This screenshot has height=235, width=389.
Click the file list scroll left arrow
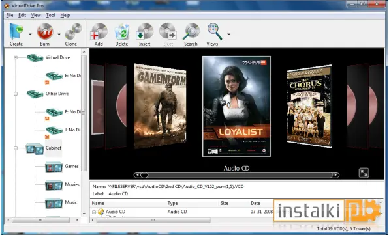click(x=93, y=220)
